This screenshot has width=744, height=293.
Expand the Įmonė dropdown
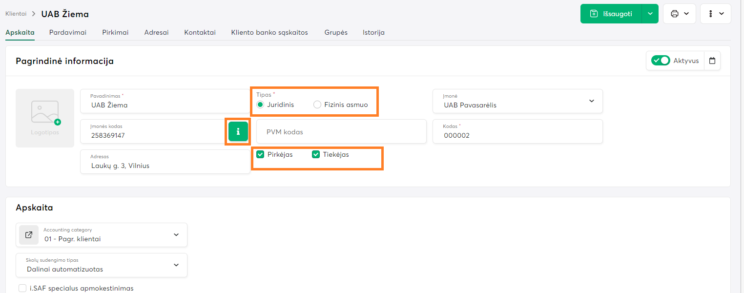pos(591,101)
